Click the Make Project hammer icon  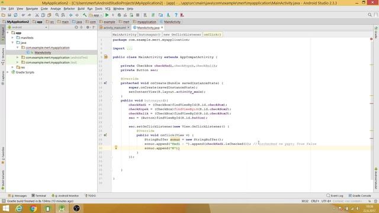[85, 15]
